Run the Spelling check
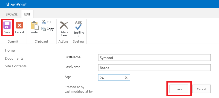This screenshot has height=98, width=219. (79, 27)
